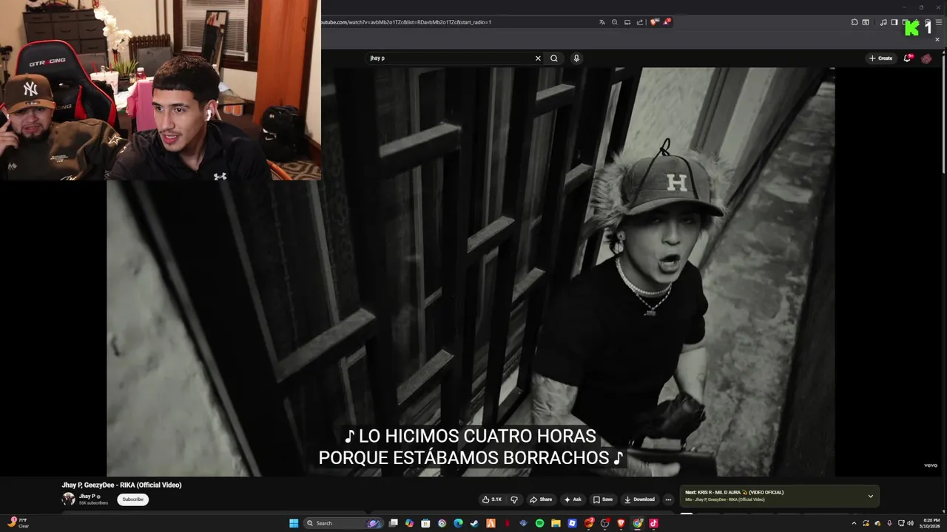Open zoom level icon in address bar

coord(615,22)
